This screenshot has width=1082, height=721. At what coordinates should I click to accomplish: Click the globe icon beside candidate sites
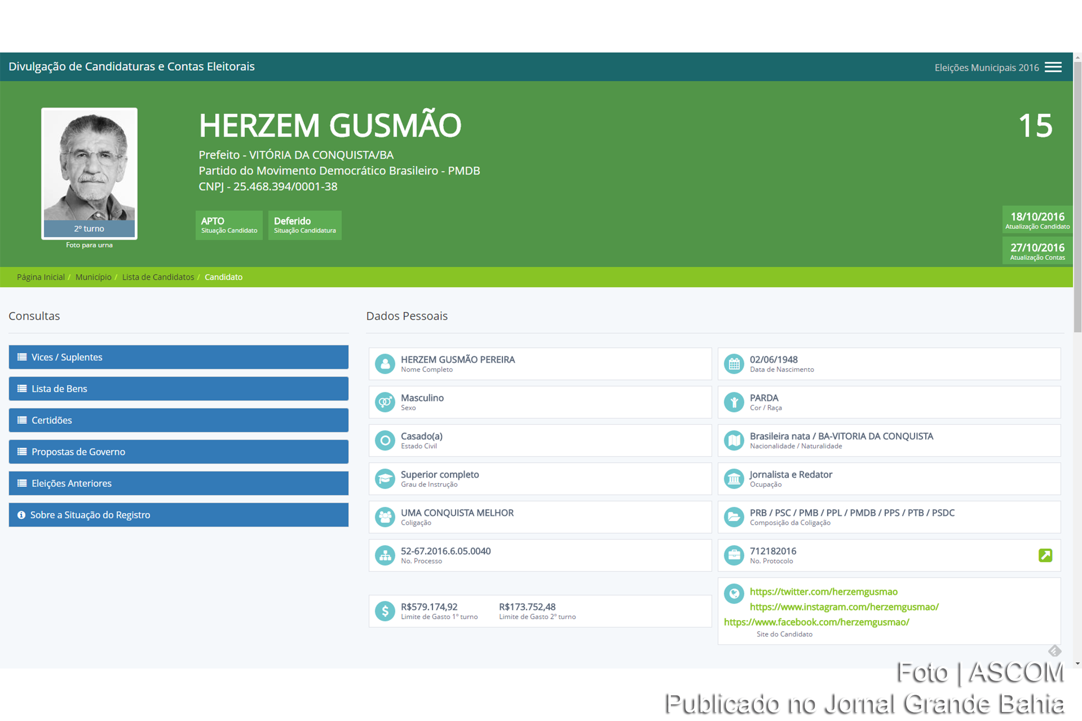(734, 593)
